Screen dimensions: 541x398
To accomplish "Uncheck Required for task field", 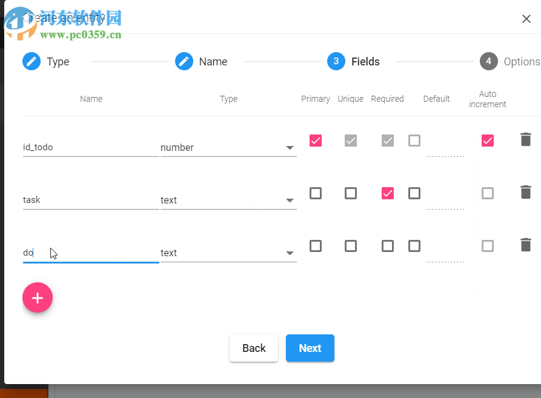I will [388, 193].
